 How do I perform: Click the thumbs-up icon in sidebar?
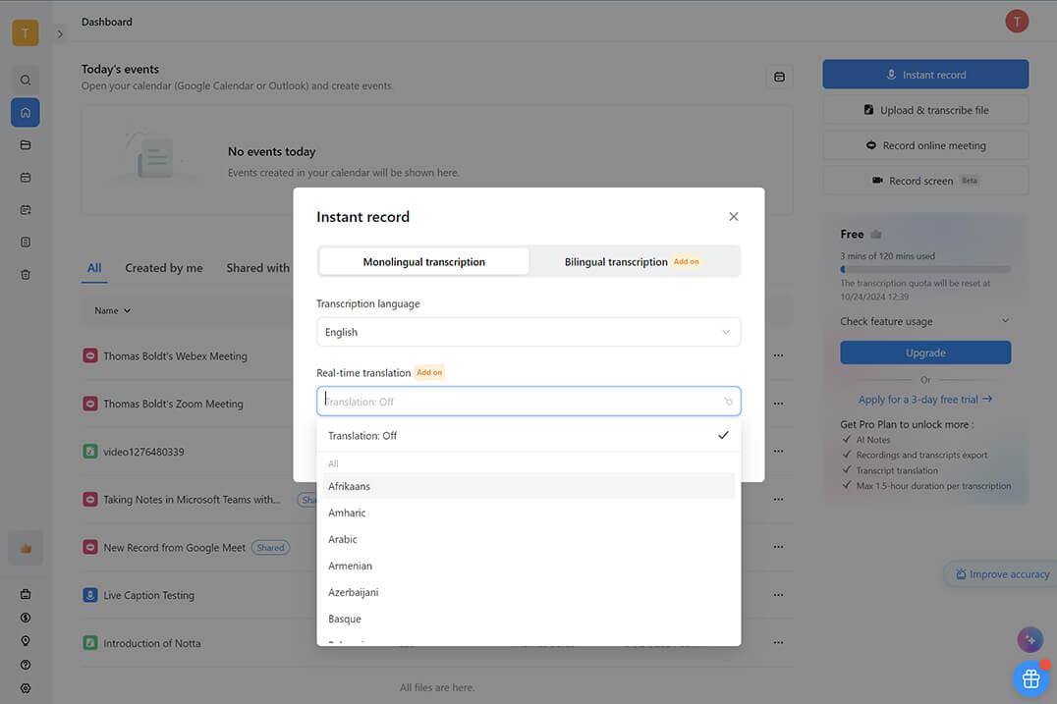point(26,549)
